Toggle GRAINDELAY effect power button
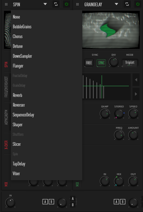 [x=138, y=4]
